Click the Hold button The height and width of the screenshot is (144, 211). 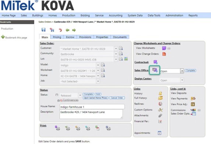(98, 94)
